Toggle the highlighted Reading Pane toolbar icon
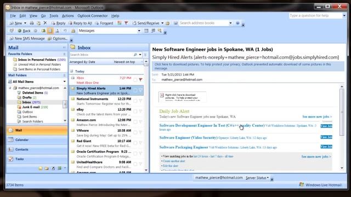Image resolution: width=351 pixels, height=197 pixels. 50,31
